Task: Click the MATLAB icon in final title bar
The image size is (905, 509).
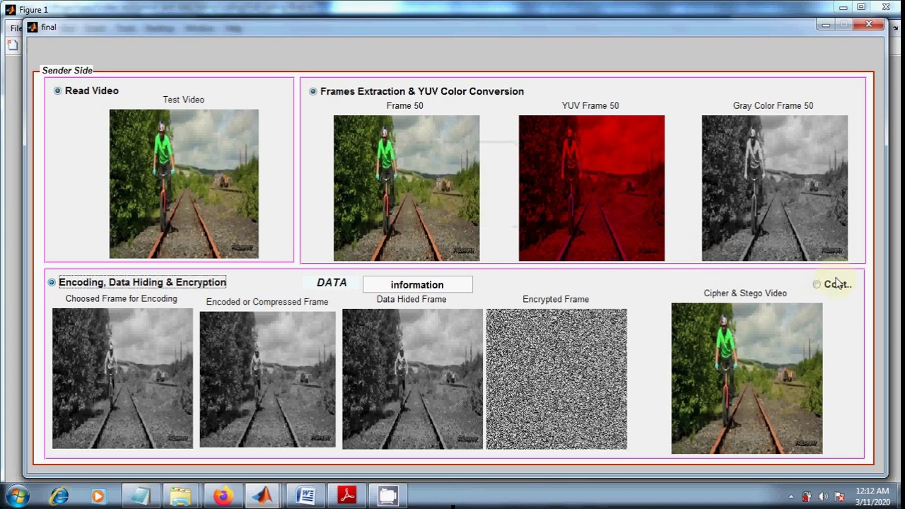Action: click(x=33, y=28)
